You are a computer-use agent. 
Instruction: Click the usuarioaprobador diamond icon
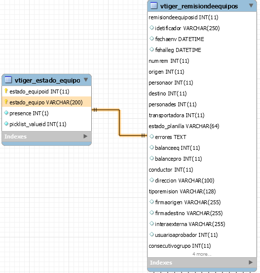click(151, 234)
